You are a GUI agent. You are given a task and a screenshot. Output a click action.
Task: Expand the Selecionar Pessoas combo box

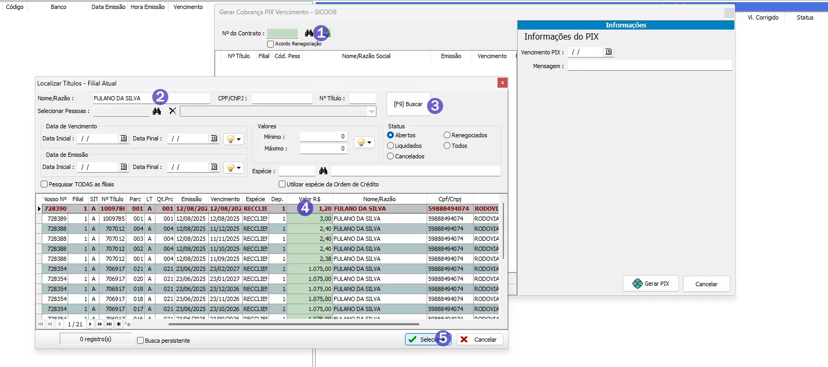[371, 111]
